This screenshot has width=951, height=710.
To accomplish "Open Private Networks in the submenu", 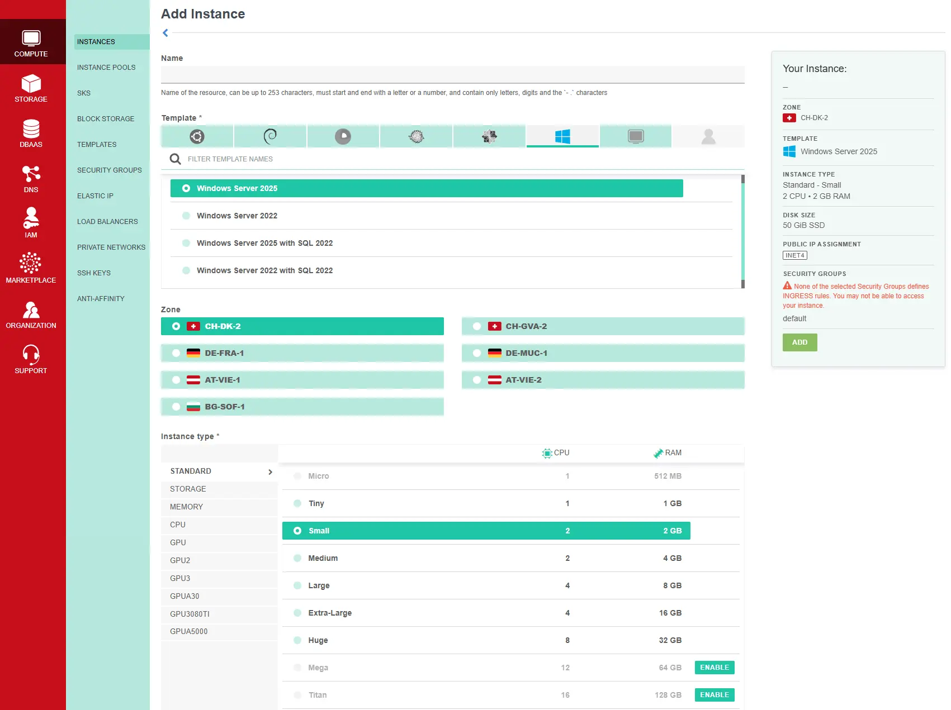I will tap(111, 247).
